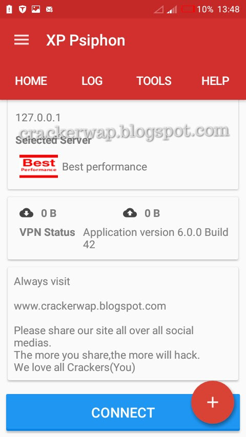
Task: Tap the 127.0.0.1 address field
Action: coord(38,118)
